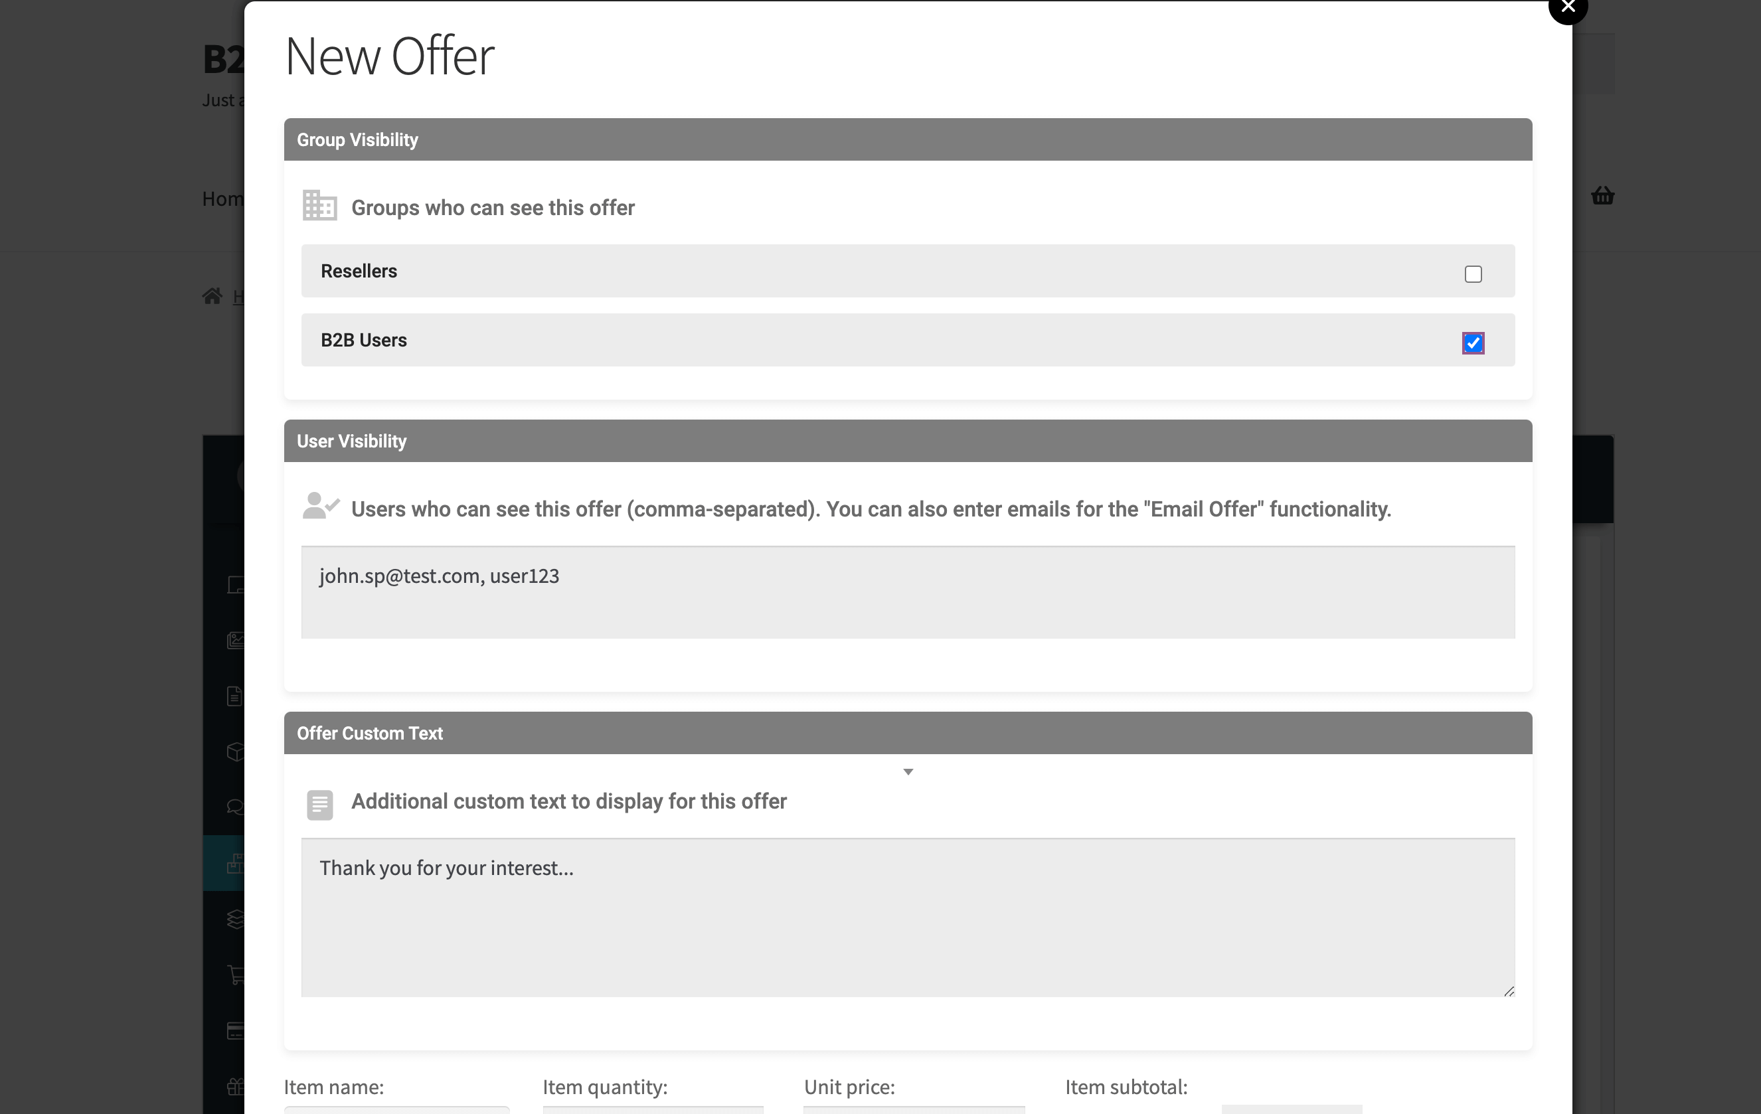This screenshot has height=1114, width=1761.
Task: Focus the offer custom text textarea
Action: tap(908, 917)
